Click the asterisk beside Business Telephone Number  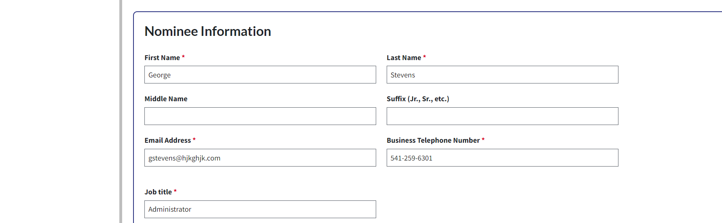pos(483,140)
